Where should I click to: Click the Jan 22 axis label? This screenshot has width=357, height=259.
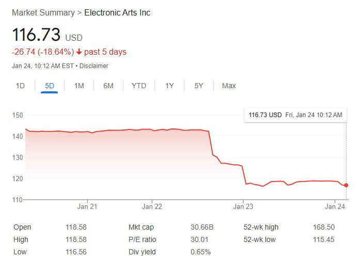(151, 206)
